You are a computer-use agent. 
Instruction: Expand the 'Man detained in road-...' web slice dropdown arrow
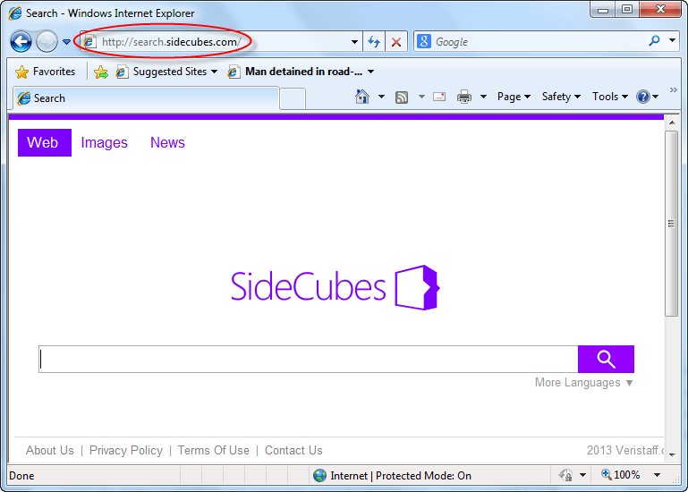pyautogui.click(x=370, y=72)
